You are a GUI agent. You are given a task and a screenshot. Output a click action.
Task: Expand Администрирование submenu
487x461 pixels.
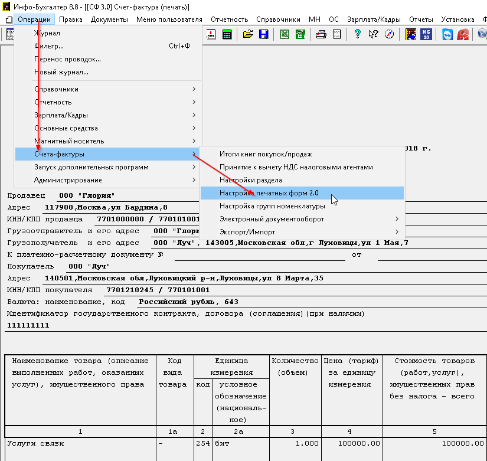pyautogui.click(x=109, y=180)
